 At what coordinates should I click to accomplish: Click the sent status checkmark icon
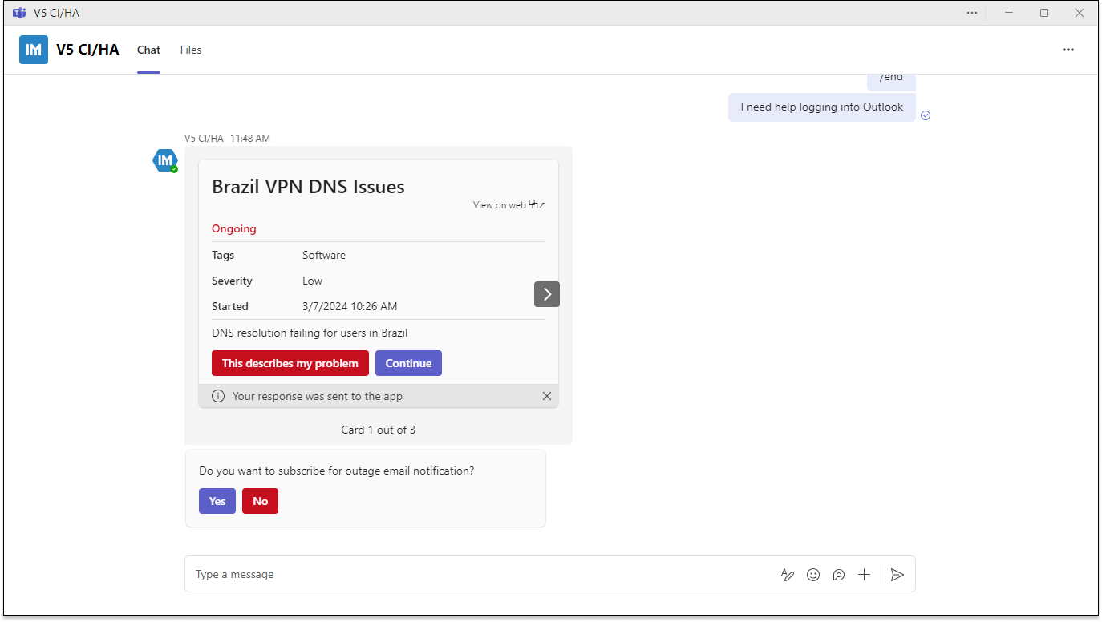click(x=926, y=115)
